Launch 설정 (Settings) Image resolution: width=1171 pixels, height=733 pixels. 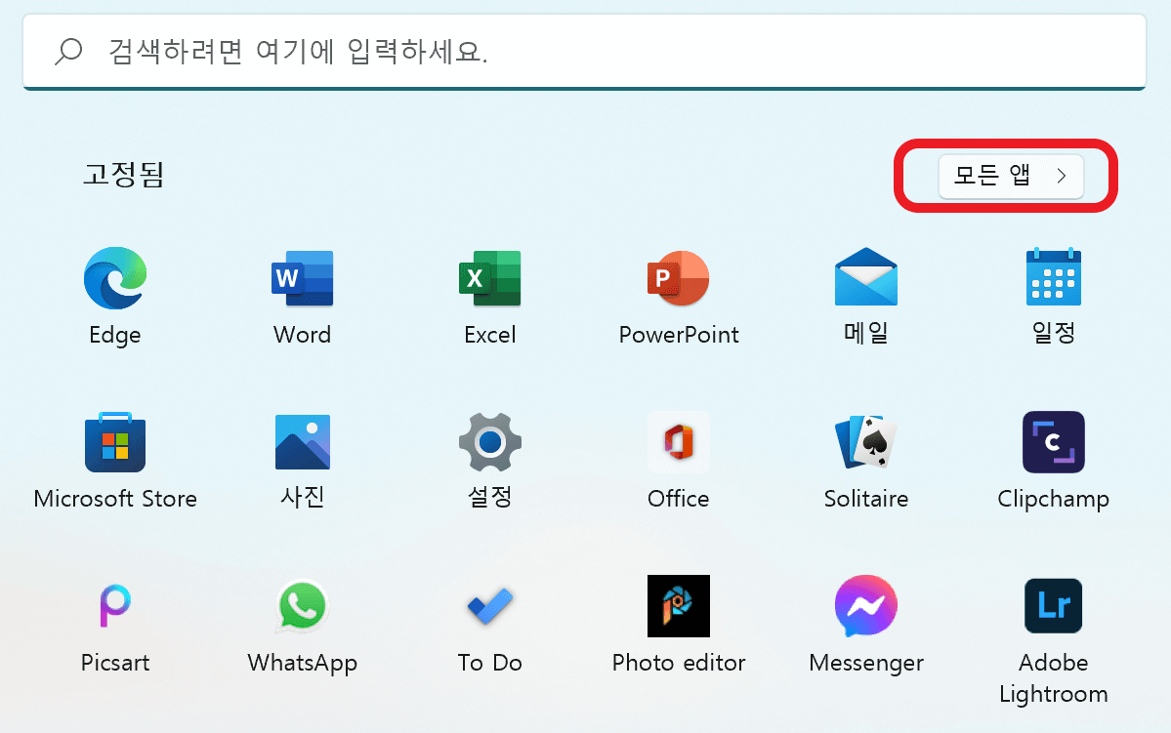click(489, 442)
